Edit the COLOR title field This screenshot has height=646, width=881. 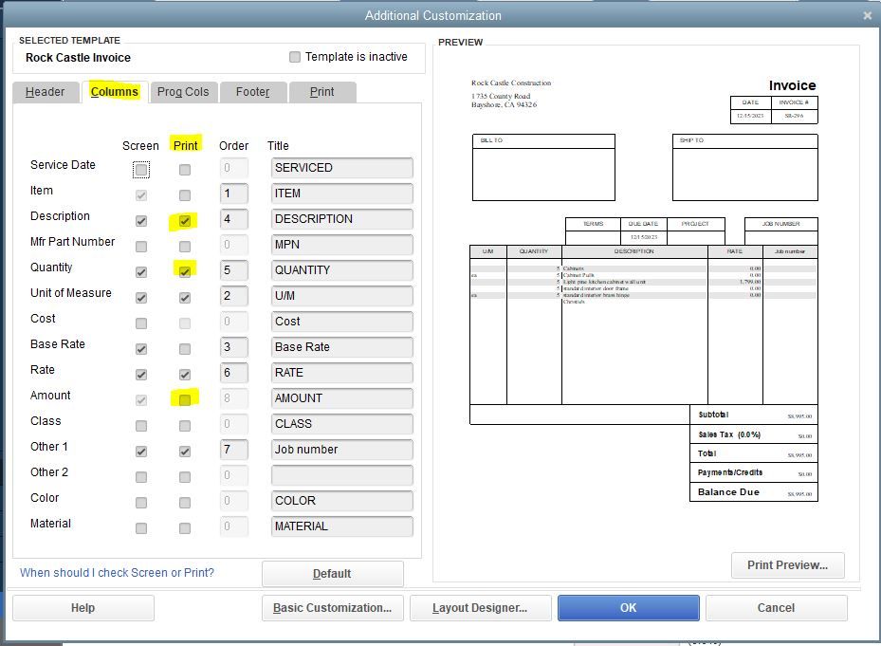(341, 500)
